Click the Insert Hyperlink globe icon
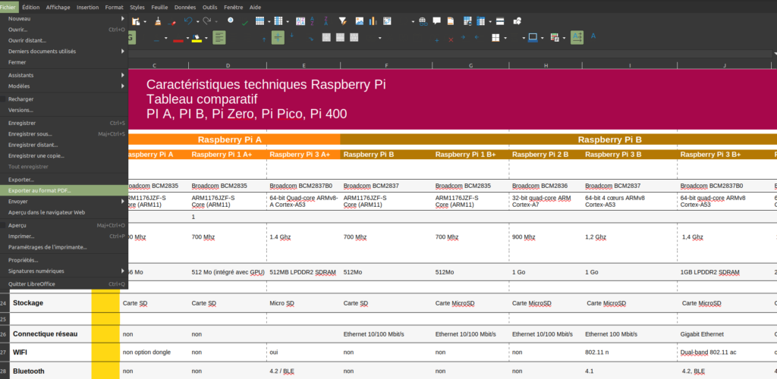Viewport: 777px width, 379px height. click(x=423, y=21)
